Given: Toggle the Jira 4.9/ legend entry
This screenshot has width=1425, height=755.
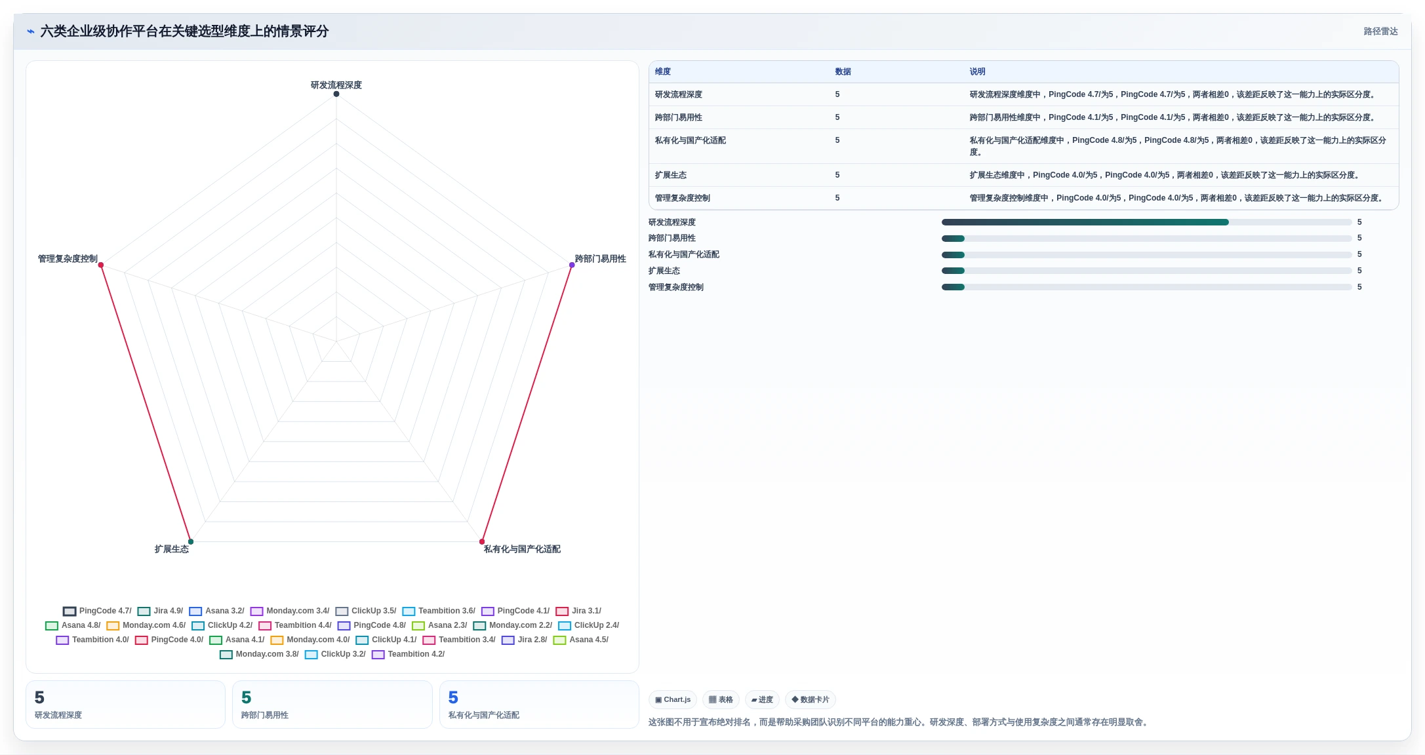Looking at the screenshot, I should point(160,611).
